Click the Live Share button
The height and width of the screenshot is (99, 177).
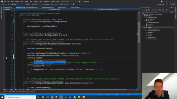click(x=161, y=4)
